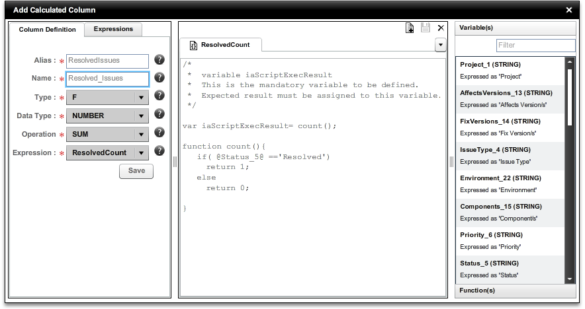Select the FixVersions_14 (STRING) variable
This screenshot has width=585, height=309.
(x=510, y=127)
